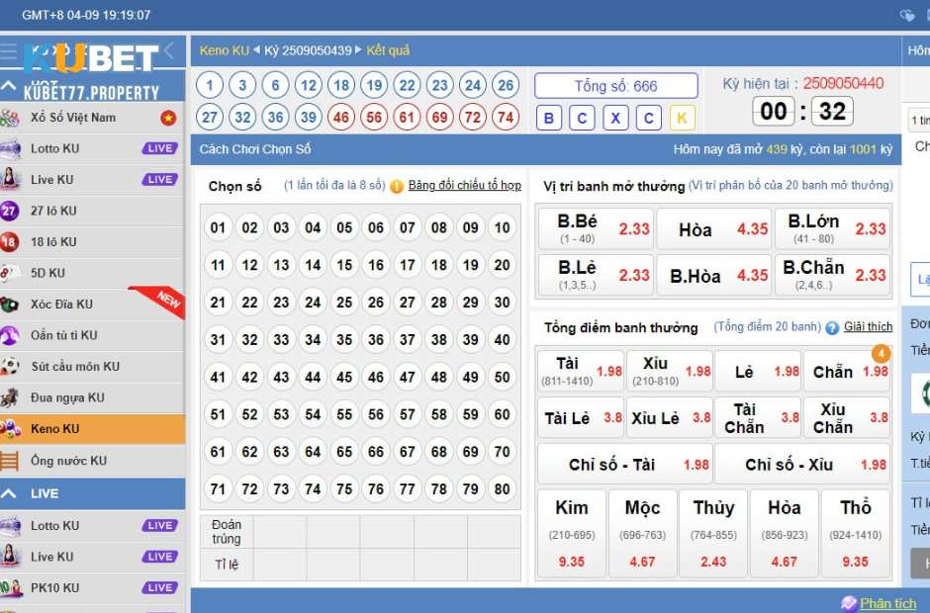Image resolution: width=930 pixels, height=613 pixels.
Task: Click the Oẳn tù tì KU icon
Action: 9,335
